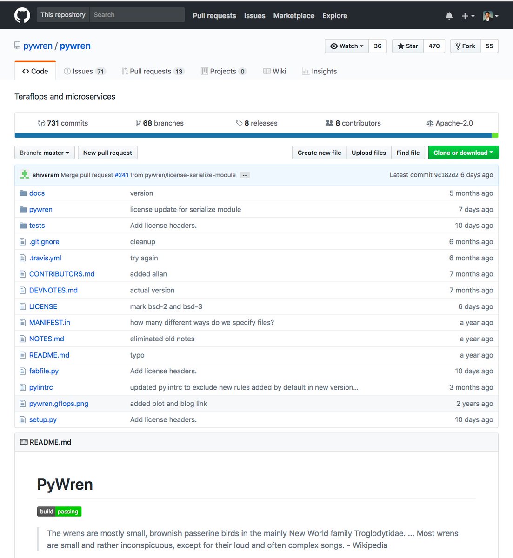
Task: Click the file icon beside .travis.yml
Action: 22,258
